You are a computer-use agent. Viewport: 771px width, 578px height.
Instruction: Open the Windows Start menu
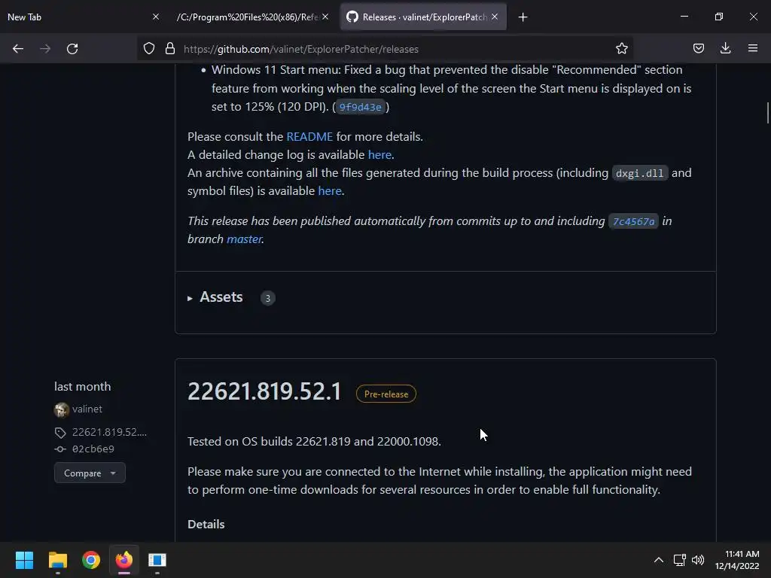(x=24, y=560)
